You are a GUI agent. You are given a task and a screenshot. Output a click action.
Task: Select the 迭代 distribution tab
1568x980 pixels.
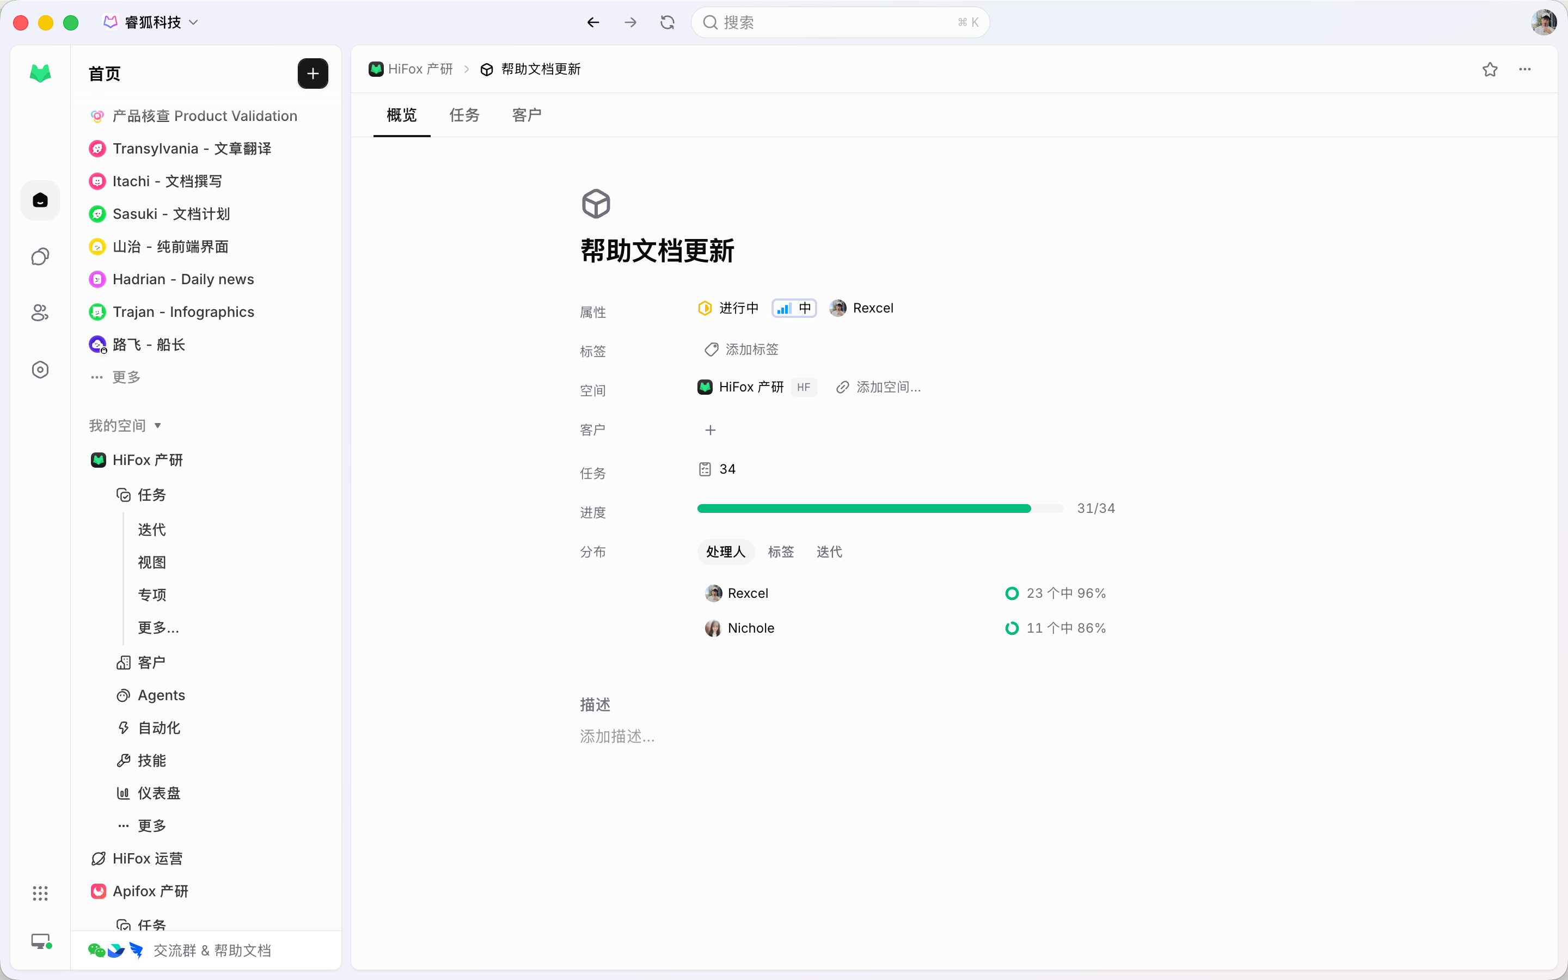(x=829, y=552)
